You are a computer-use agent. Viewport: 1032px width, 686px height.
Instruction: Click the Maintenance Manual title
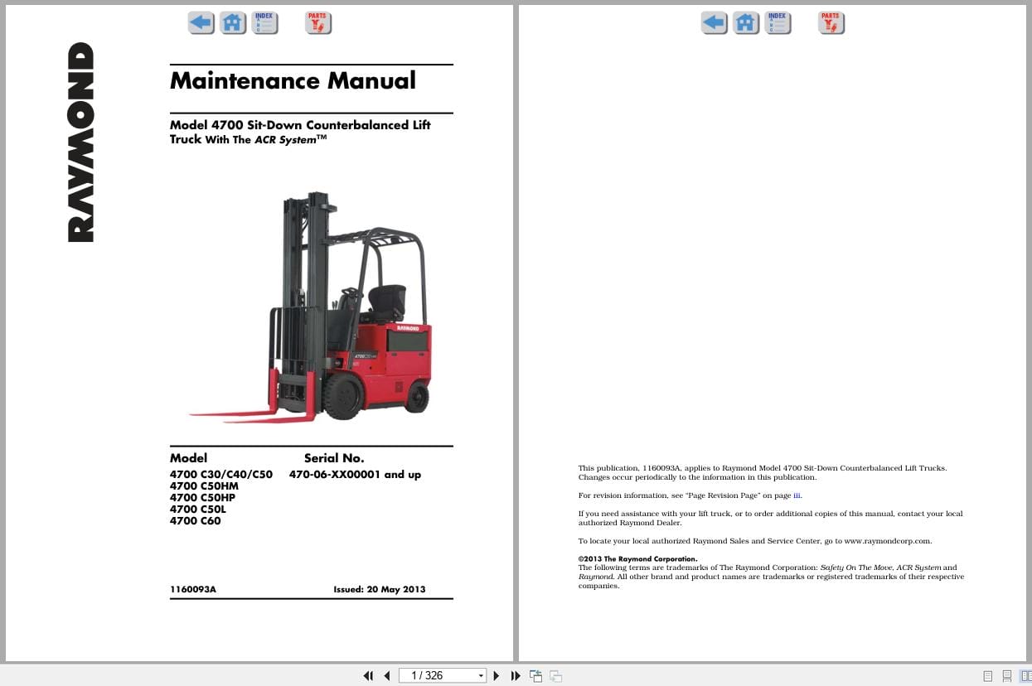coord(293,80)
